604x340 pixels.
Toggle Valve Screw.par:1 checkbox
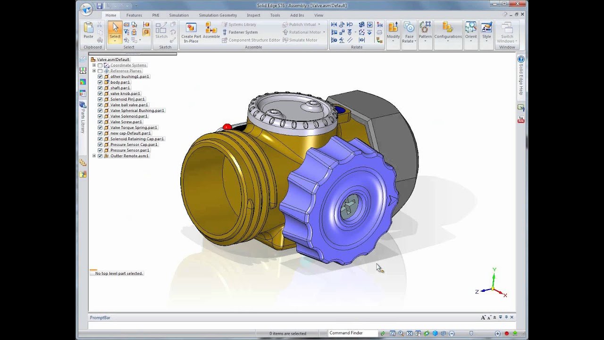click(x=100, y=122)
